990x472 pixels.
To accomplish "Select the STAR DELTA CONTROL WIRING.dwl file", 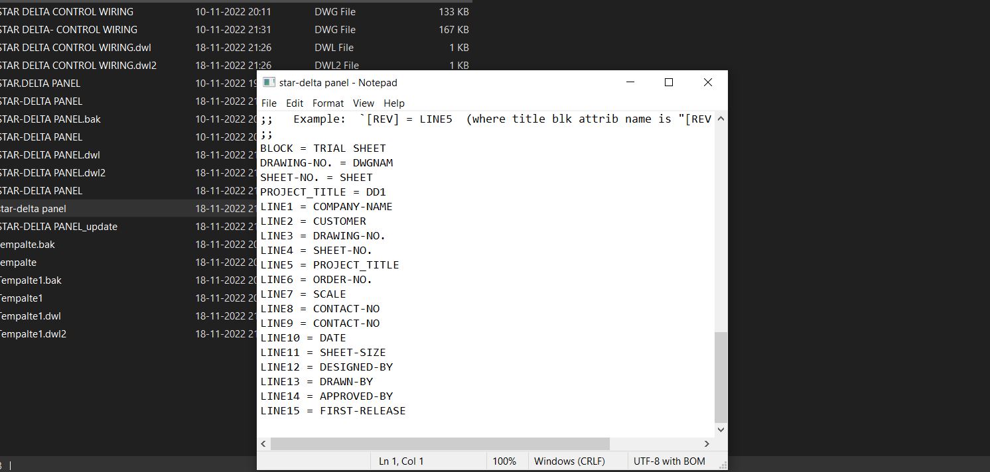I will [x=76, y=47].
